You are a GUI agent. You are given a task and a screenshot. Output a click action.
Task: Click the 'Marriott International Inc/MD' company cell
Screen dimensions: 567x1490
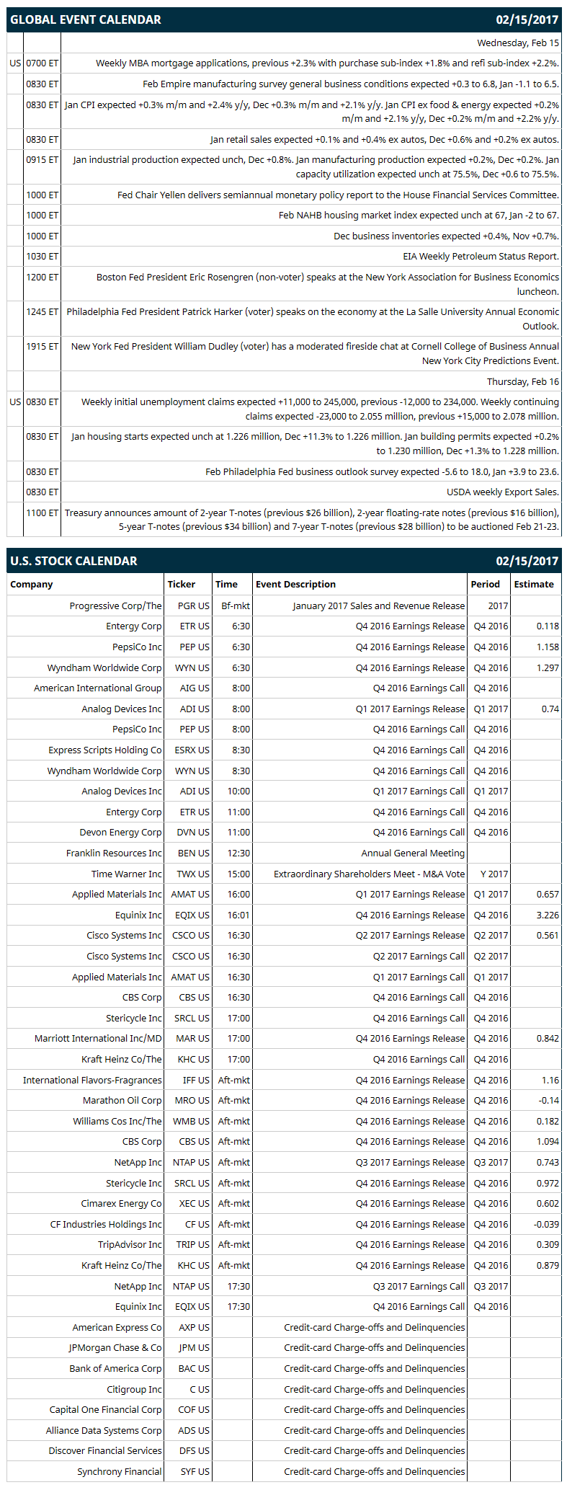tap(98, 1039)
